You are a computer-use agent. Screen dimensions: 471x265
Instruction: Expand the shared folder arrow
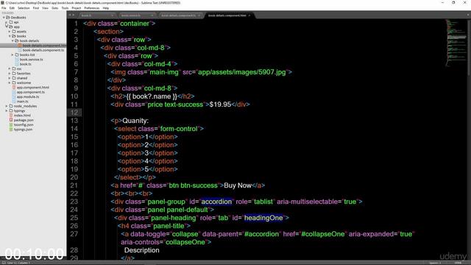pyautogui.click(x=10, y=78)
